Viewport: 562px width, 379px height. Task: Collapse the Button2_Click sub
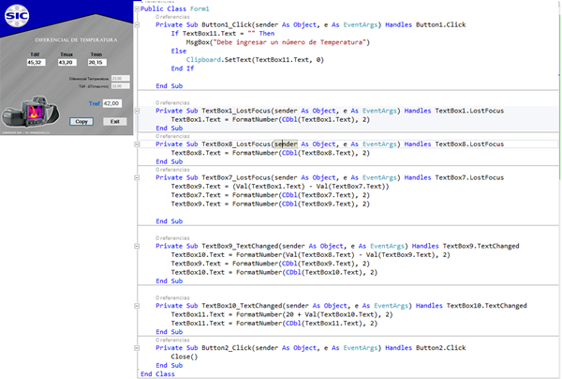pyautogui.click(x=138, y=347)
